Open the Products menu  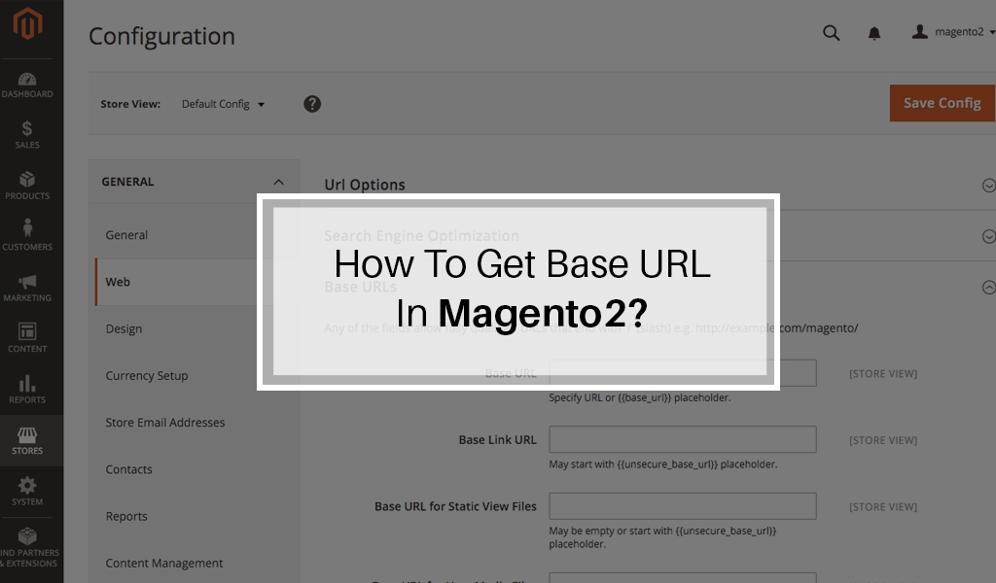[27, 186]
